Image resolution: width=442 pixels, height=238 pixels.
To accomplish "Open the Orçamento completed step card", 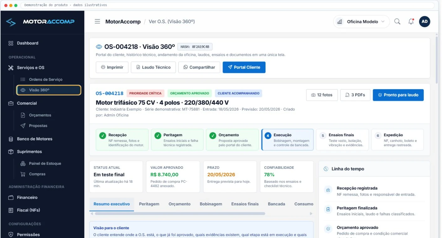I will (x=232, y=140).
